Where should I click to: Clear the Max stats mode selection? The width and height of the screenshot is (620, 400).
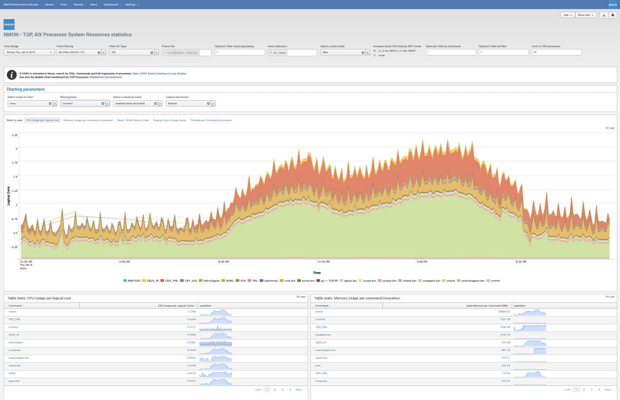point(363,53)
